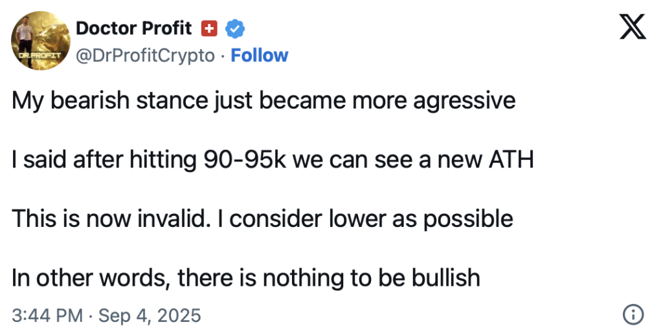Click the 3:44 PM time text
This screenshot has height=333, width=663.
click(x=47, y=316)
